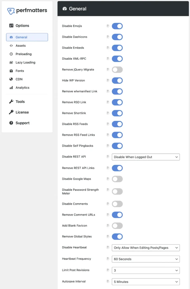Screen dimensions: 190x289
Task: Click the perfmatters logo
Action: [27, 10]
